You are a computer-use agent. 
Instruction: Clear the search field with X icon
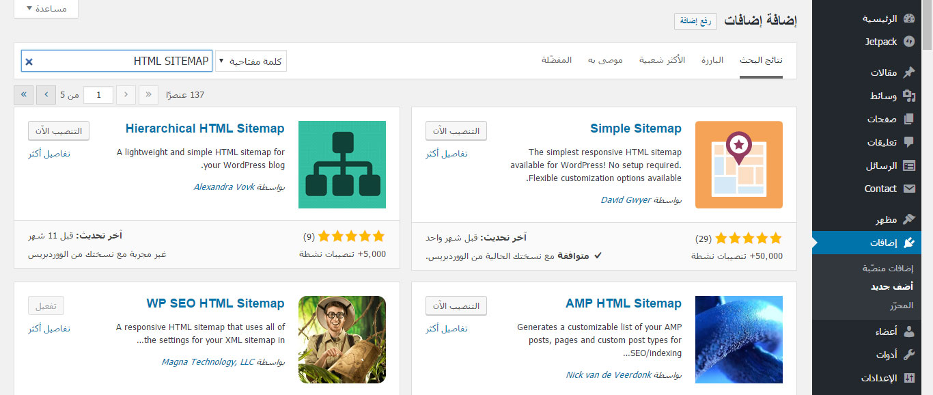coord(29,62)
